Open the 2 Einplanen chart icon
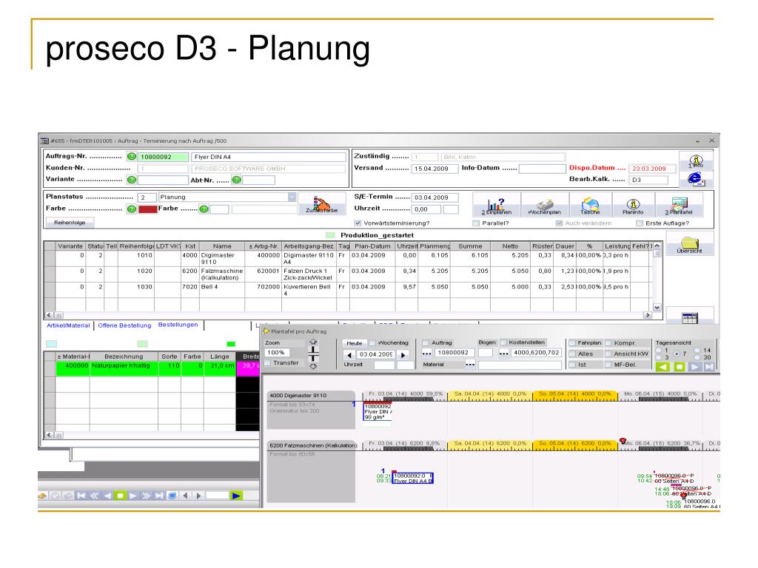The width and height of the screenshot is (758, 568). pyautogui.click(x=497, y=204)
